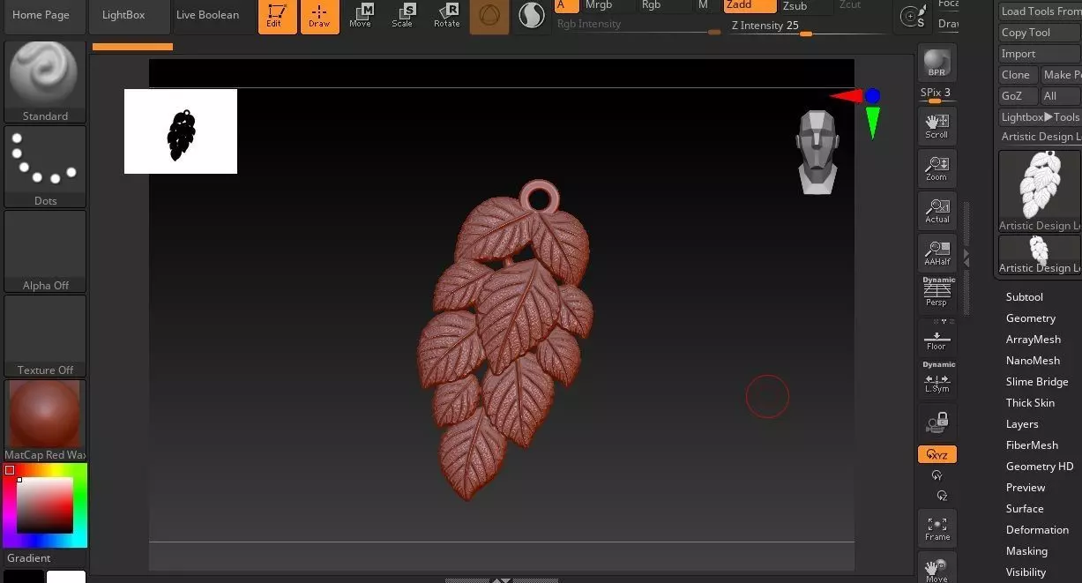Render with the BPR button

pyautogui.click(x=936, y=63)
